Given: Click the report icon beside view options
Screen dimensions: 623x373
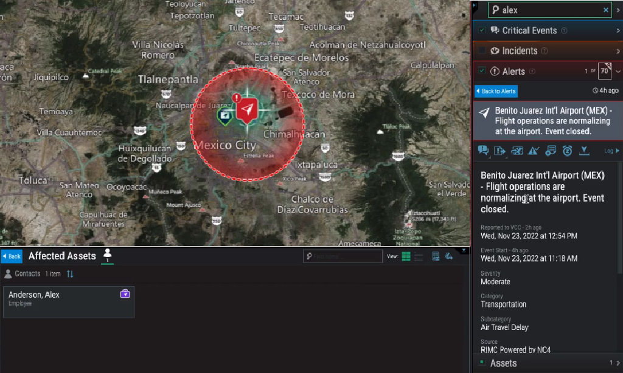Looking at the screenshot, I should point(436,256).
